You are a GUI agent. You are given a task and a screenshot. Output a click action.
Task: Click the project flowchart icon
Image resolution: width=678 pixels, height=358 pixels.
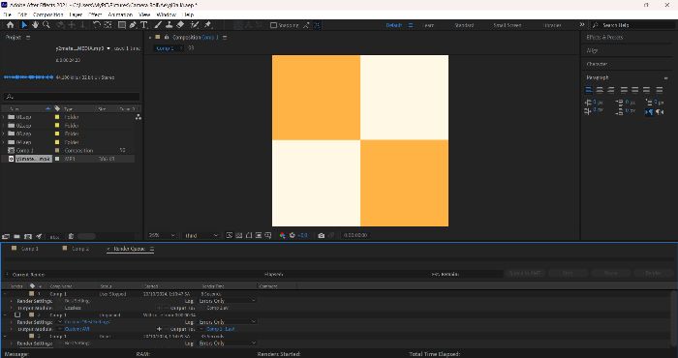tap(138, 117)
